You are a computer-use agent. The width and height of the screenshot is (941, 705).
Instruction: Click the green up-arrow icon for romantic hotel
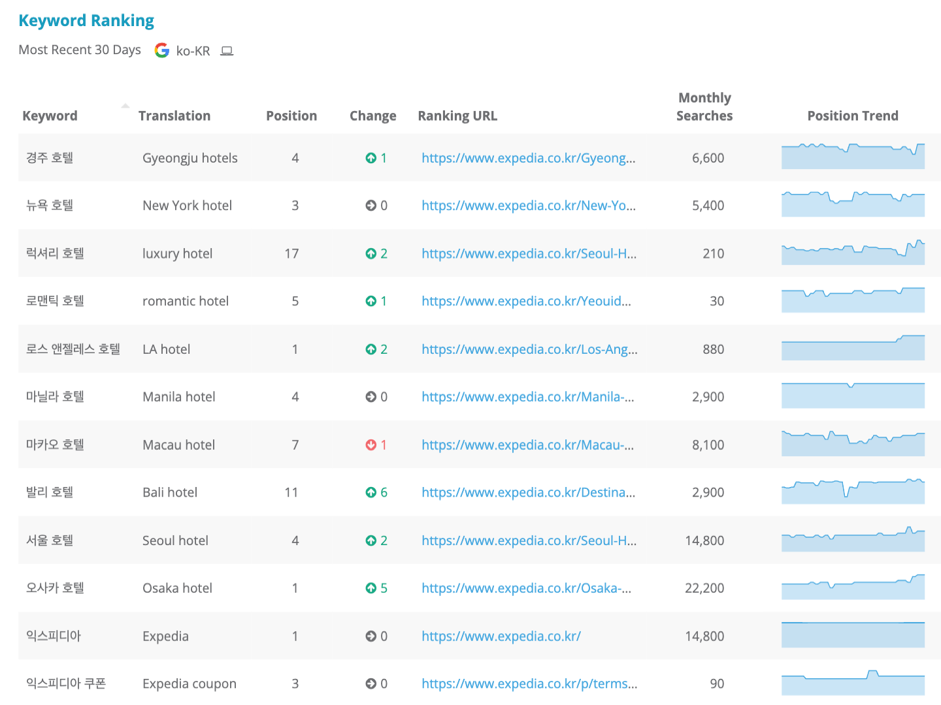[371, 301]
